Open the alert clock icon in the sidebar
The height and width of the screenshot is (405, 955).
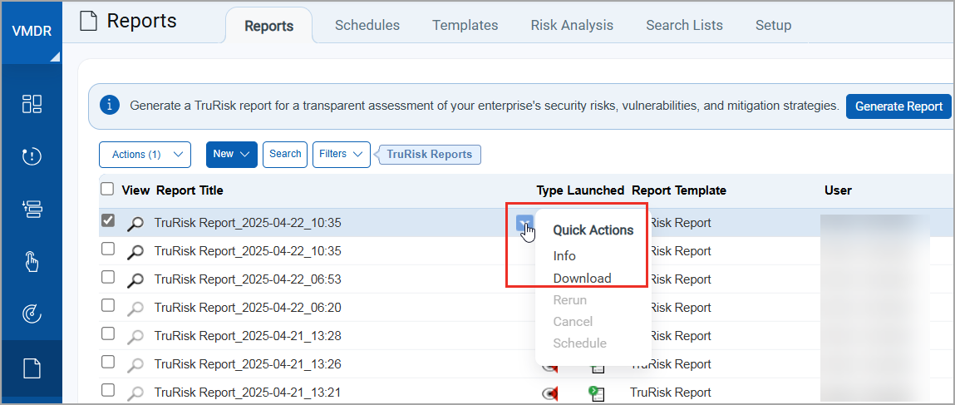click(x=32, y=156)
